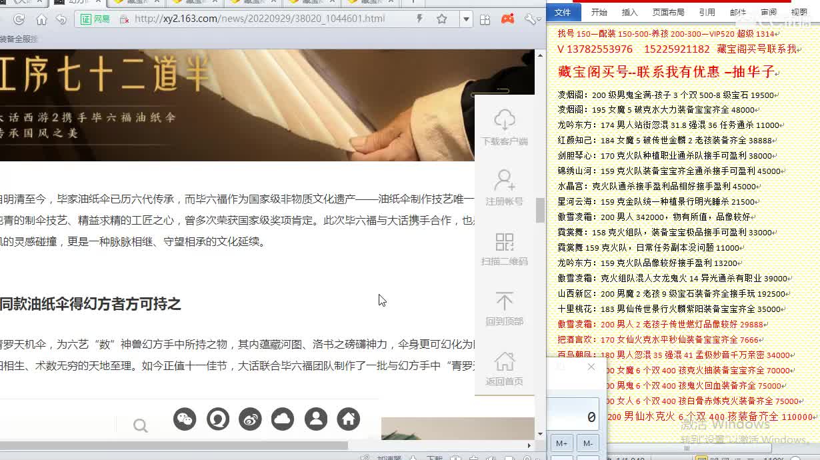Open the 页面布局 ribbon tab

pyautogui.click(x=668, y=12)
